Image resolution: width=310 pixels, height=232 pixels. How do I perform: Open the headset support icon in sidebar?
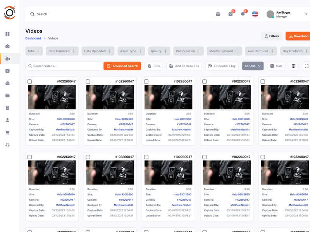pos(7,145)
